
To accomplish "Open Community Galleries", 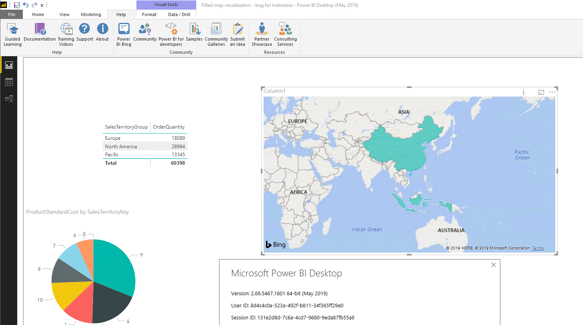I will pos(216,35).
